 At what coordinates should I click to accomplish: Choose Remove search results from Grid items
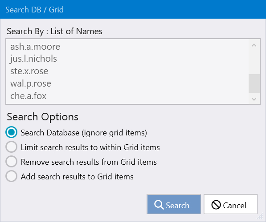[12, 162]
